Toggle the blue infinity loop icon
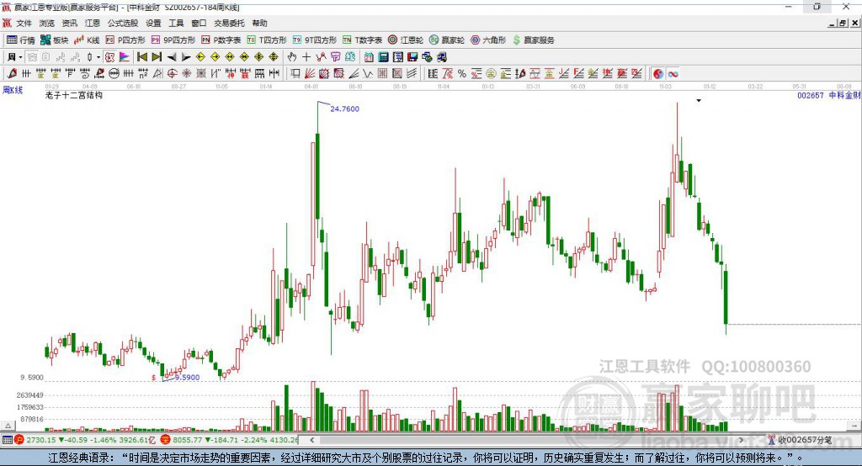The image size is (862, 466). (673, 74)
